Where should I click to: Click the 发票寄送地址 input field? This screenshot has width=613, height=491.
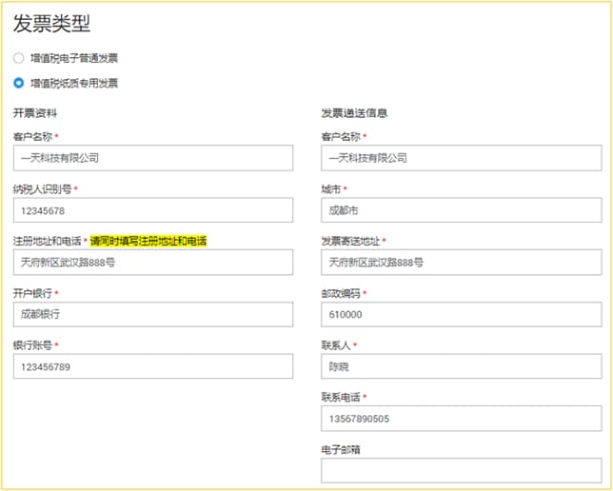[461, 263]
